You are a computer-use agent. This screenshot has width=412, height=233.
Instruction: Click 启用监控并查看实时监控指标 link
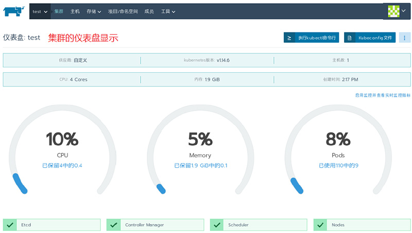click(x=383, y=95)
